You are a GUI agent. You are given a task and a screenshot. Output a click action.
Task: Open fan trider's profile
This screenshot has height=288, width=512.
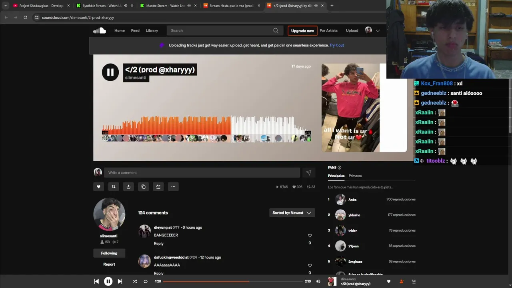(352, 231)
